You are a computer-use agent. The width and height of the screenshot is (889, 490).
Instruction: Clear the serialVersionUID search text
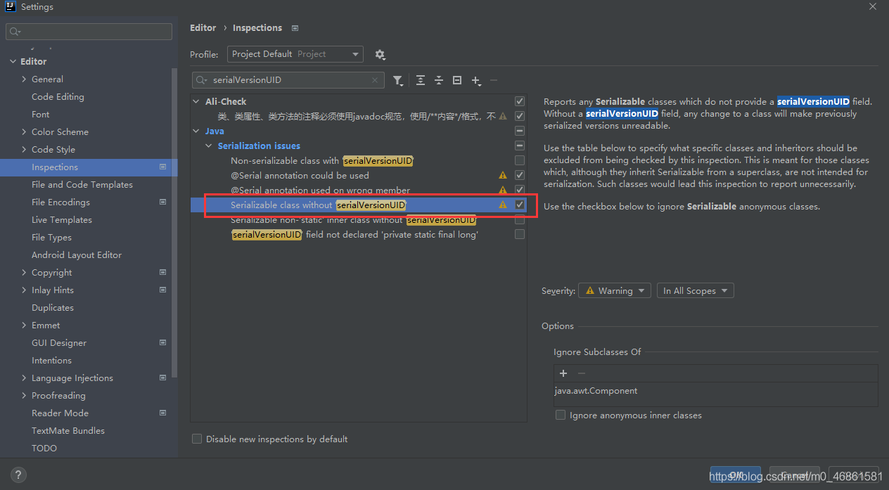pyautogui.click(x=376, y=80)
